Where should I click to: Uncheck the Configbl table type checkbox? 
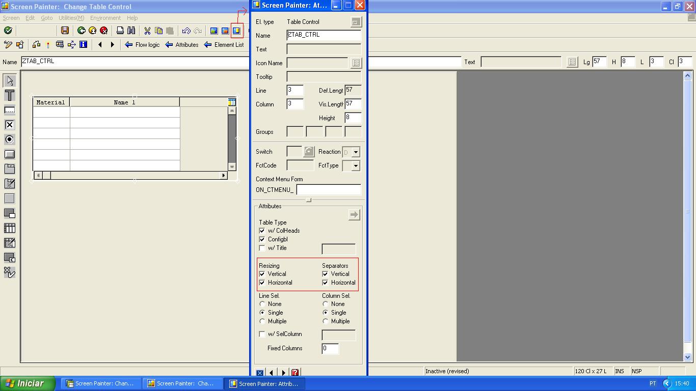(x=262, y=239)
